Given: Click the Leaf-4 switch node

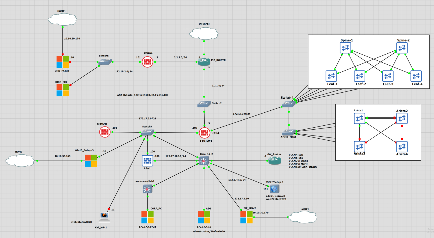Looking at the screenshot, I should [416, 76].
